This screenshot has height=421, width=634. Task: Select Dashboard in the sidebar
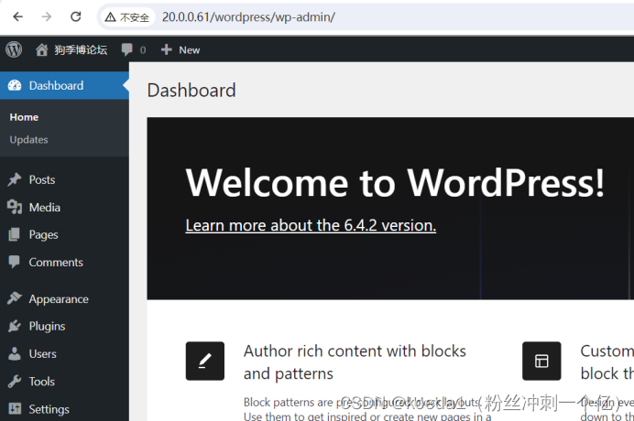click(64, 85)
